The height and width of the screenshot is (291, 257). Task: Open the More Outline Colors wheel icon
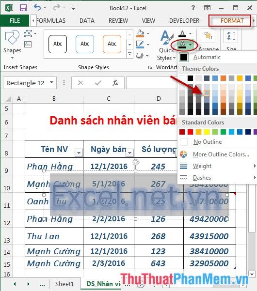(183, 154)
